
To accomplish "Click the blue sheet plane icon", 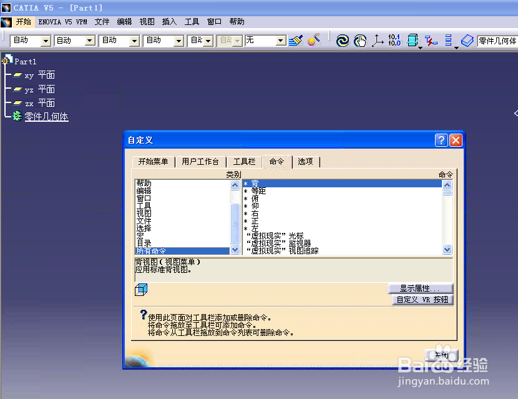I will pos(467,41).
